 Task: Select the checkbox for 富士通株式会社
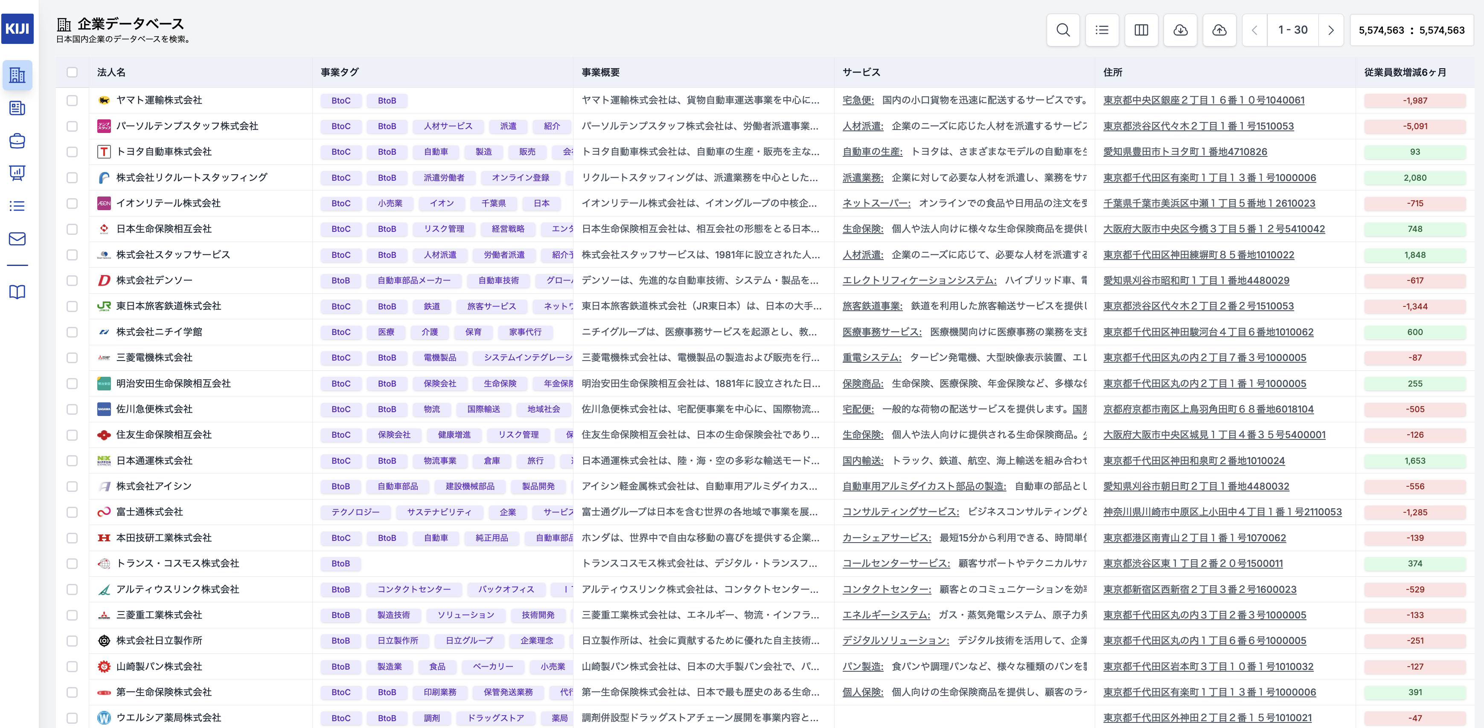coord(72,512)
